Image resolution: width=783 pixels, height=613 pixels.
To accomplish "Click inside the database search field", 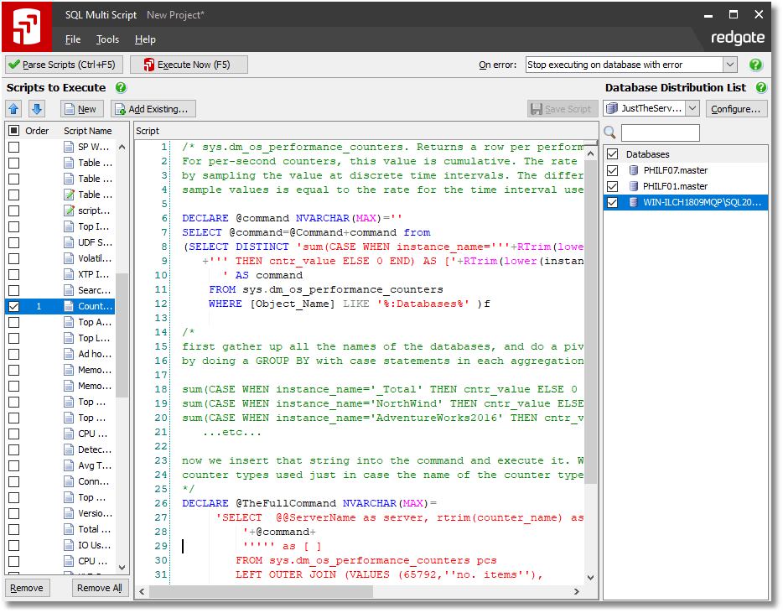I will coord(660,132).
